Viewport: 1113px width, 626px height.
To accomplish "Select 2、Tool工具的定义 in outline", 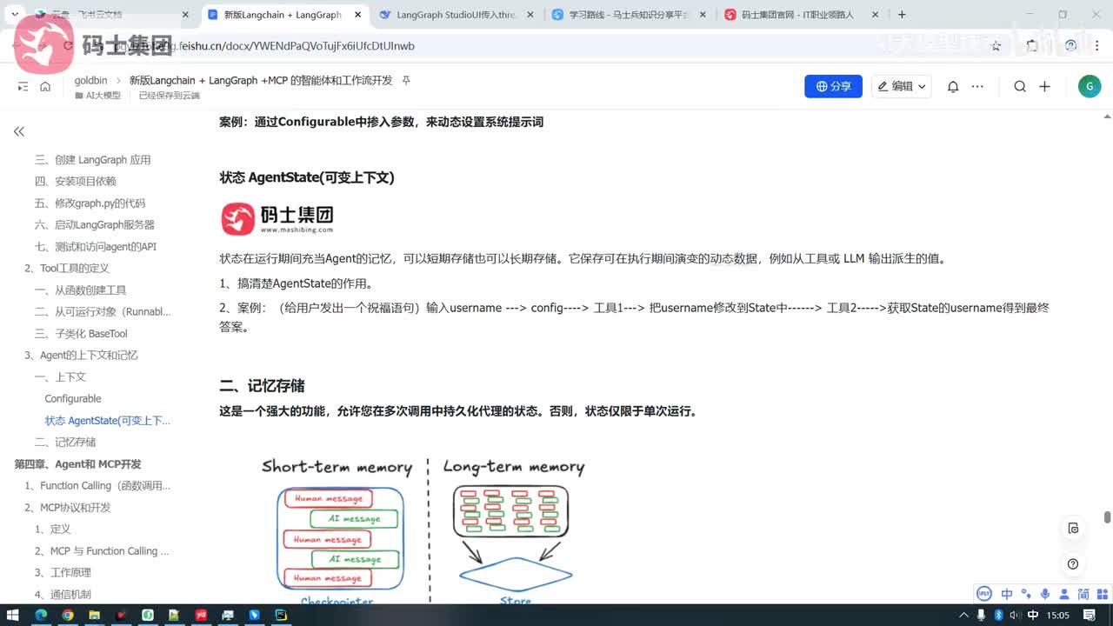I will [x=67, y=269].
